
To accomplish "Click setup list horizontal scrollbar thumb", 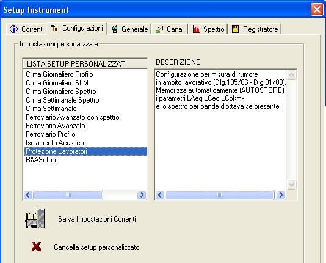I will pyautogui.click(x=68, y=195).
